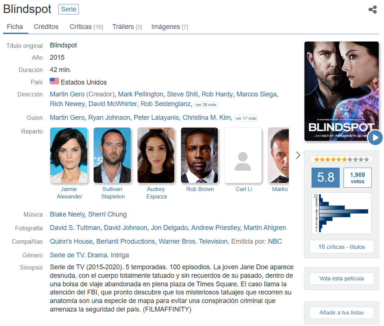Click the Martin Gero director link

[x=67, y=94]
